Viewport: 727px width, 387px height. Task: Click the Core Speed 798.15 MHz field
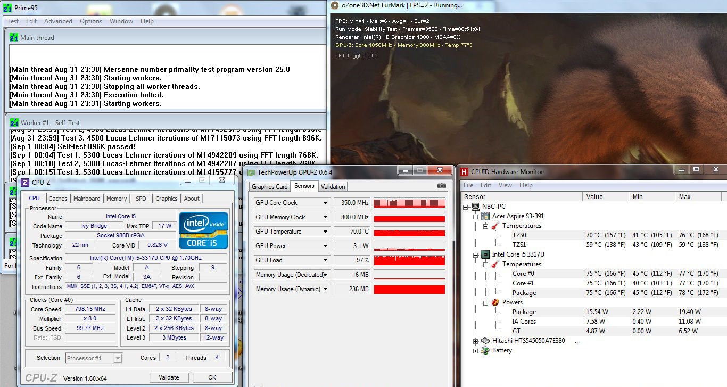90,309
